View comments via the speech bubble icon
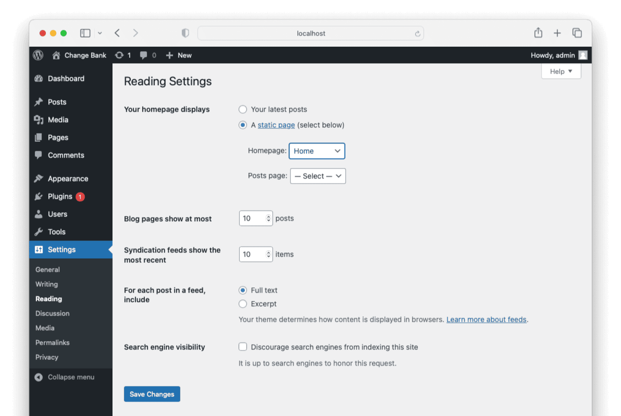 click(x=143, y=55)
